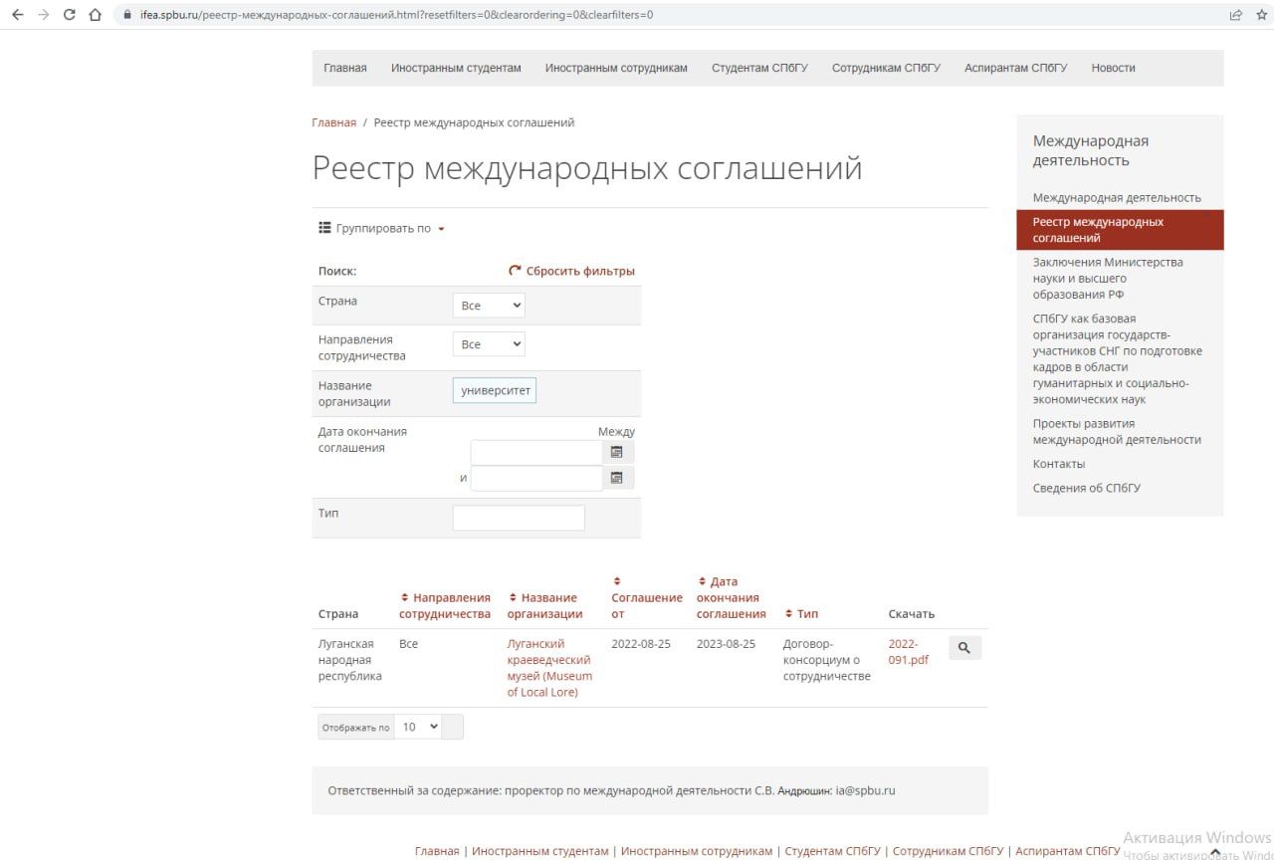Click the browser forward arrow
The image size is (1274, 860).
(x=43, y=15)
